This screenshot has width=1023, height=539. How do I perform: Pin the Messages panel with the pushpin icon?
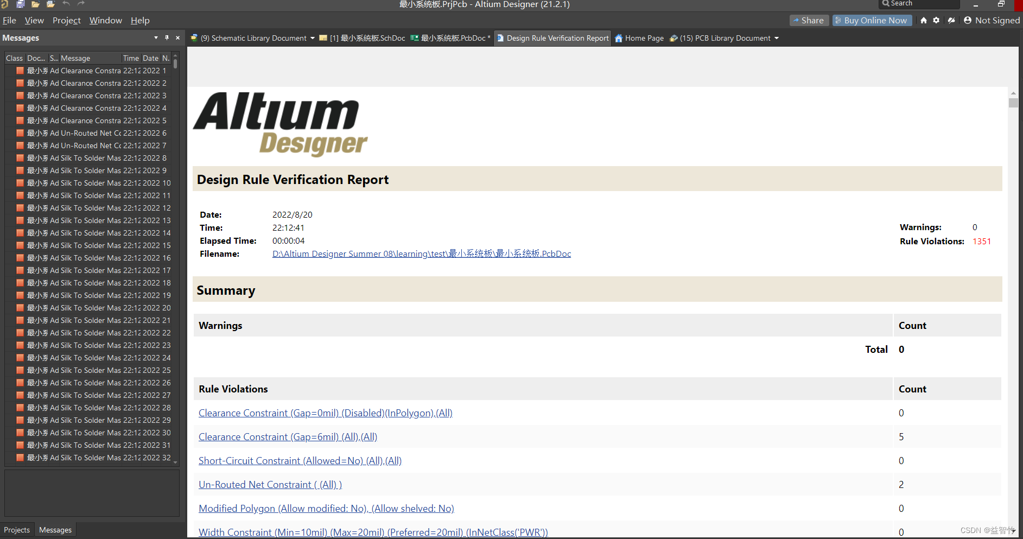(x=167, y=37)
